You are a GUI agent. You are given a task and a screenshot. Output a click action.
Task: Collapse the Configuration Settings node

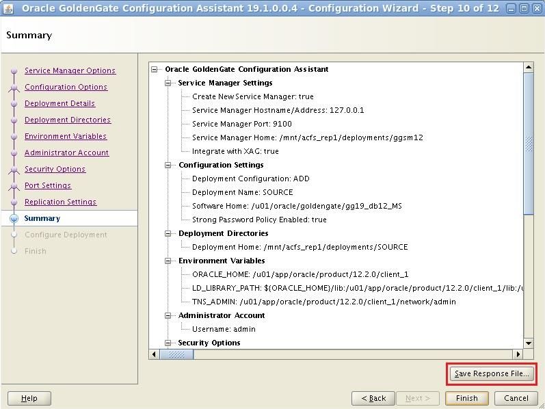tap(168, 166)
